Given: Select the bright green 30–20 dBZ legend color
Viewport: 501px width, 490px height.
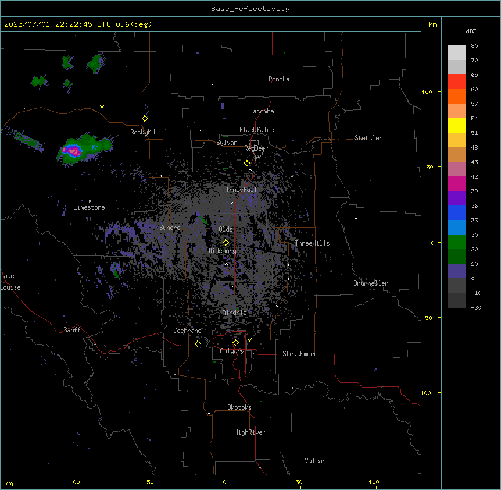Looking at the screenshot, I should click(x=457, y=242).
